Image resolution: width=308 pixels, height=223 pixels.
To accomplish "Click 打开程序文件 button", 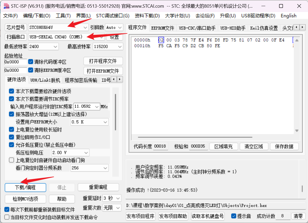I will (x=103, y=61).
